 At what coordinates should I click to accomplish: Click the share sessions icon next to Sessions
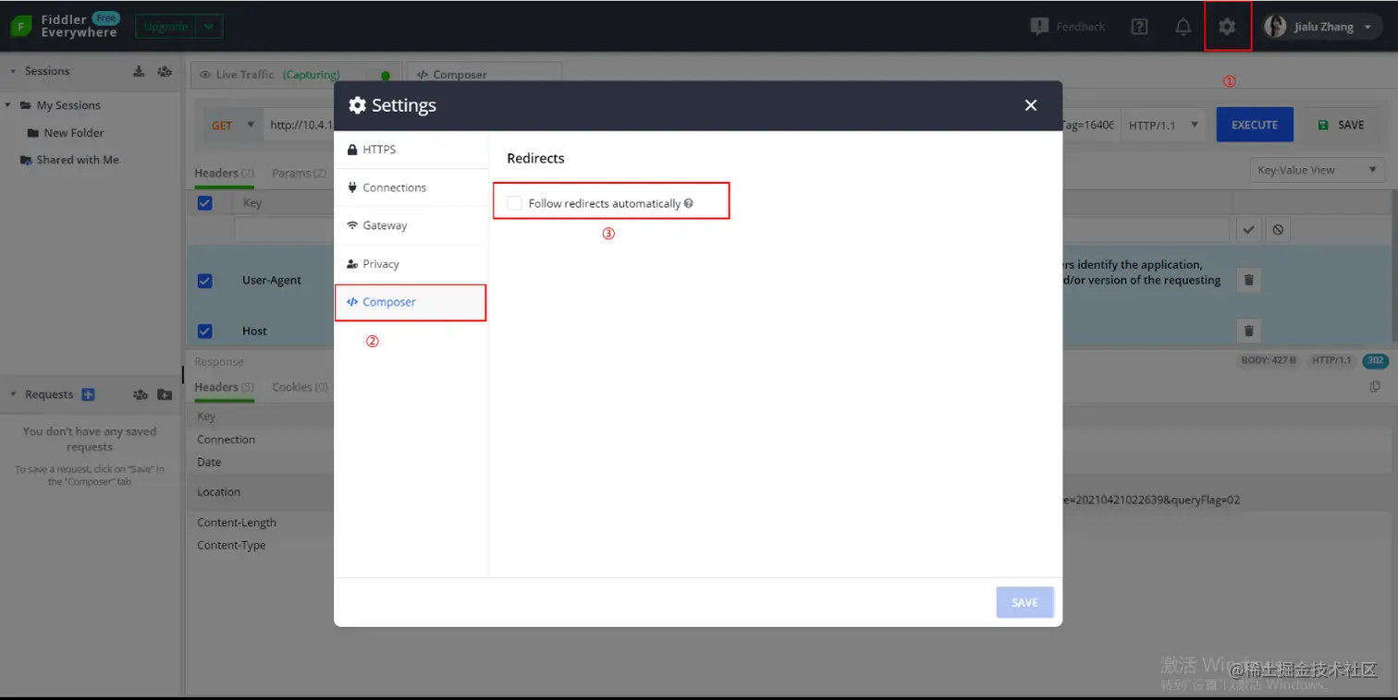click(x=165, y=71)
